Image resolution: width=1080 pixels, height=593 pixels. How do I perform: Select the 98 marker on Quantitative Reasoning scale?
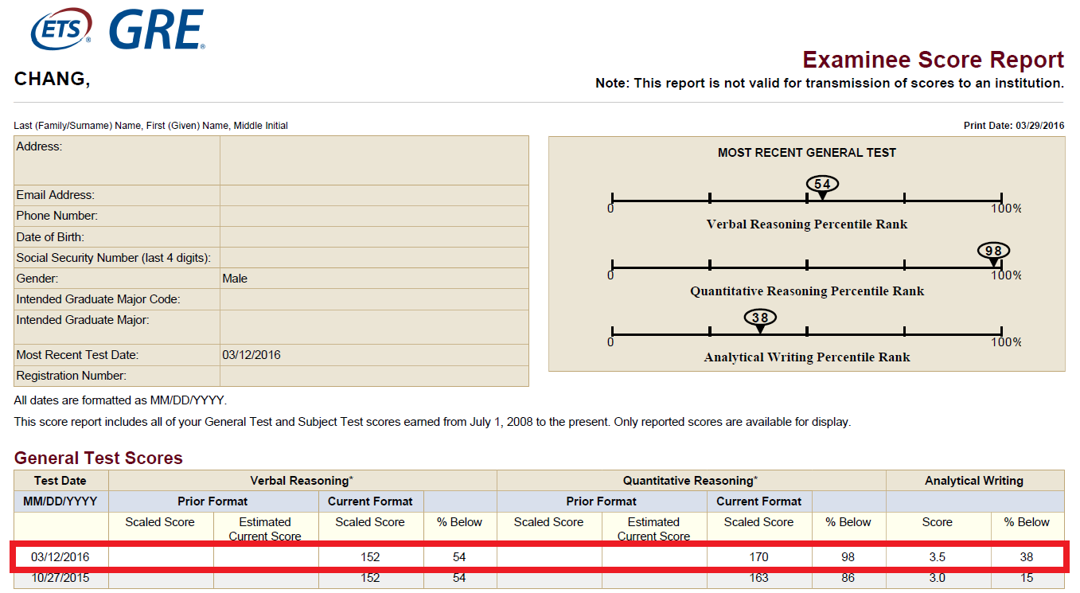[993, 252]
